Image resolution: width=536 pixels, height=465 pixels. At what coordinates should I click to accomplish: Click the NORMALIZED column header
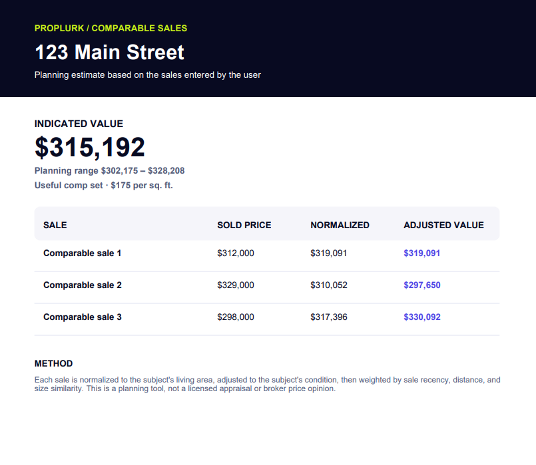[x=340, y=225]
